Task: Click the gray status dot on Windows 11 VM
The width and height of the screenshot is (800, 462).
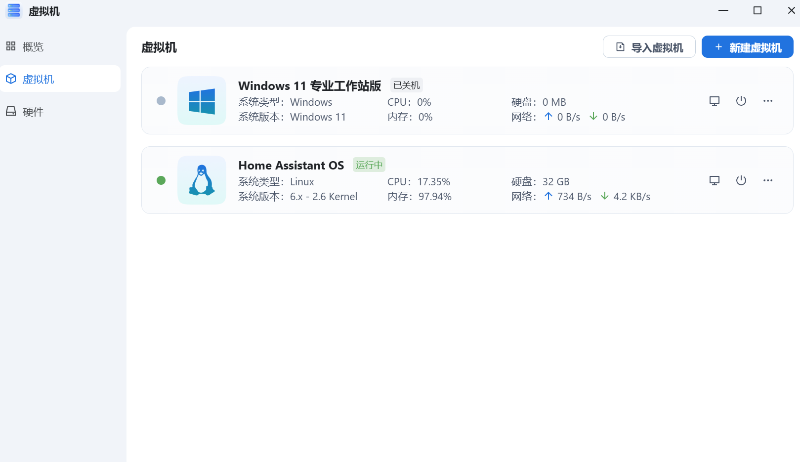Action: click(161, 101)
